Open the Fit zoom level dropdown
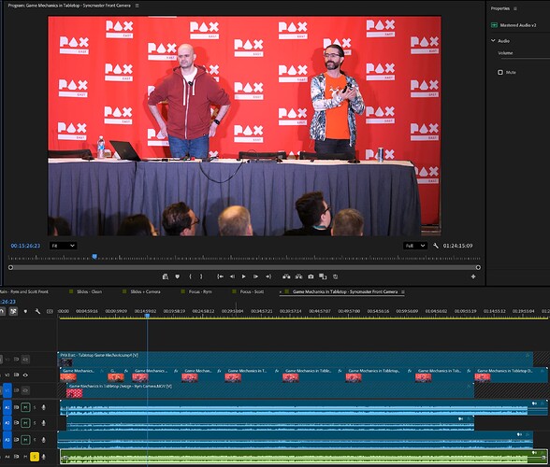The height and width of the screenshot is (467, 550). 64,246
